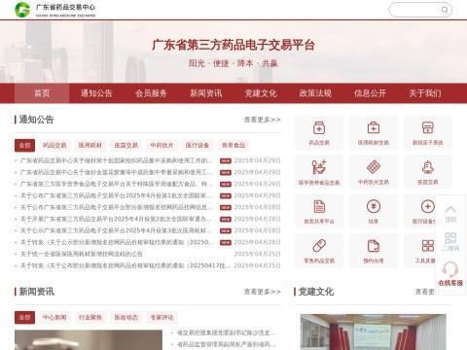Click the green G site logo

(x=22, y=10)
